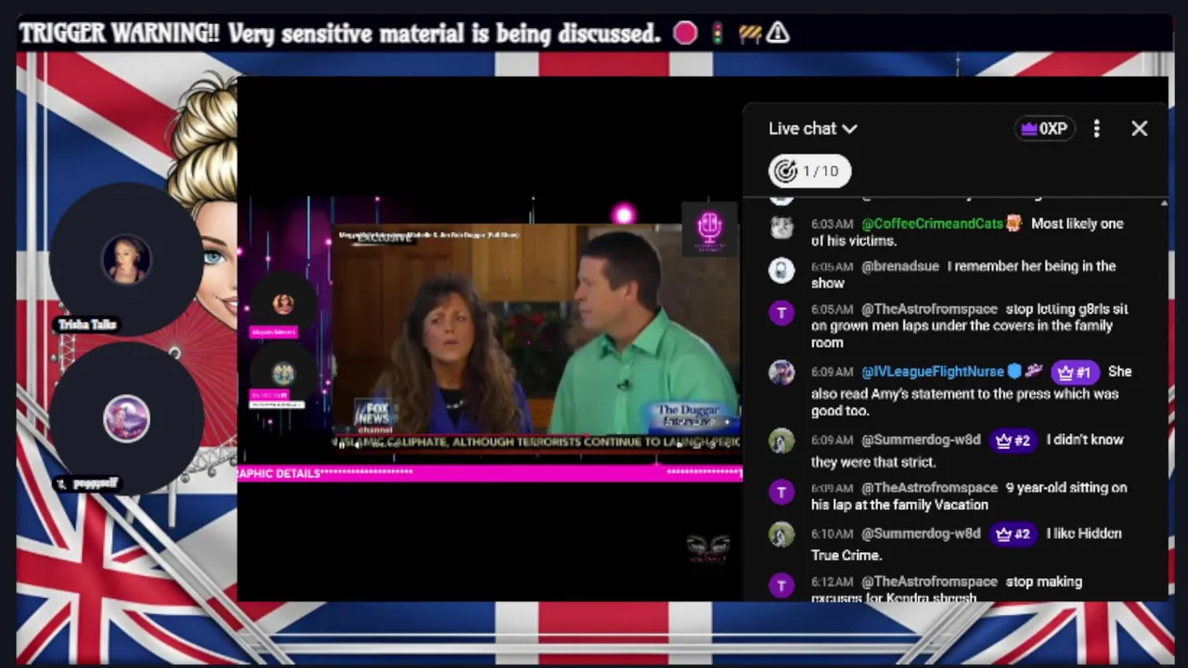Click @brenadsue username in chat
1188x668 pixels.
coord(900,266)
